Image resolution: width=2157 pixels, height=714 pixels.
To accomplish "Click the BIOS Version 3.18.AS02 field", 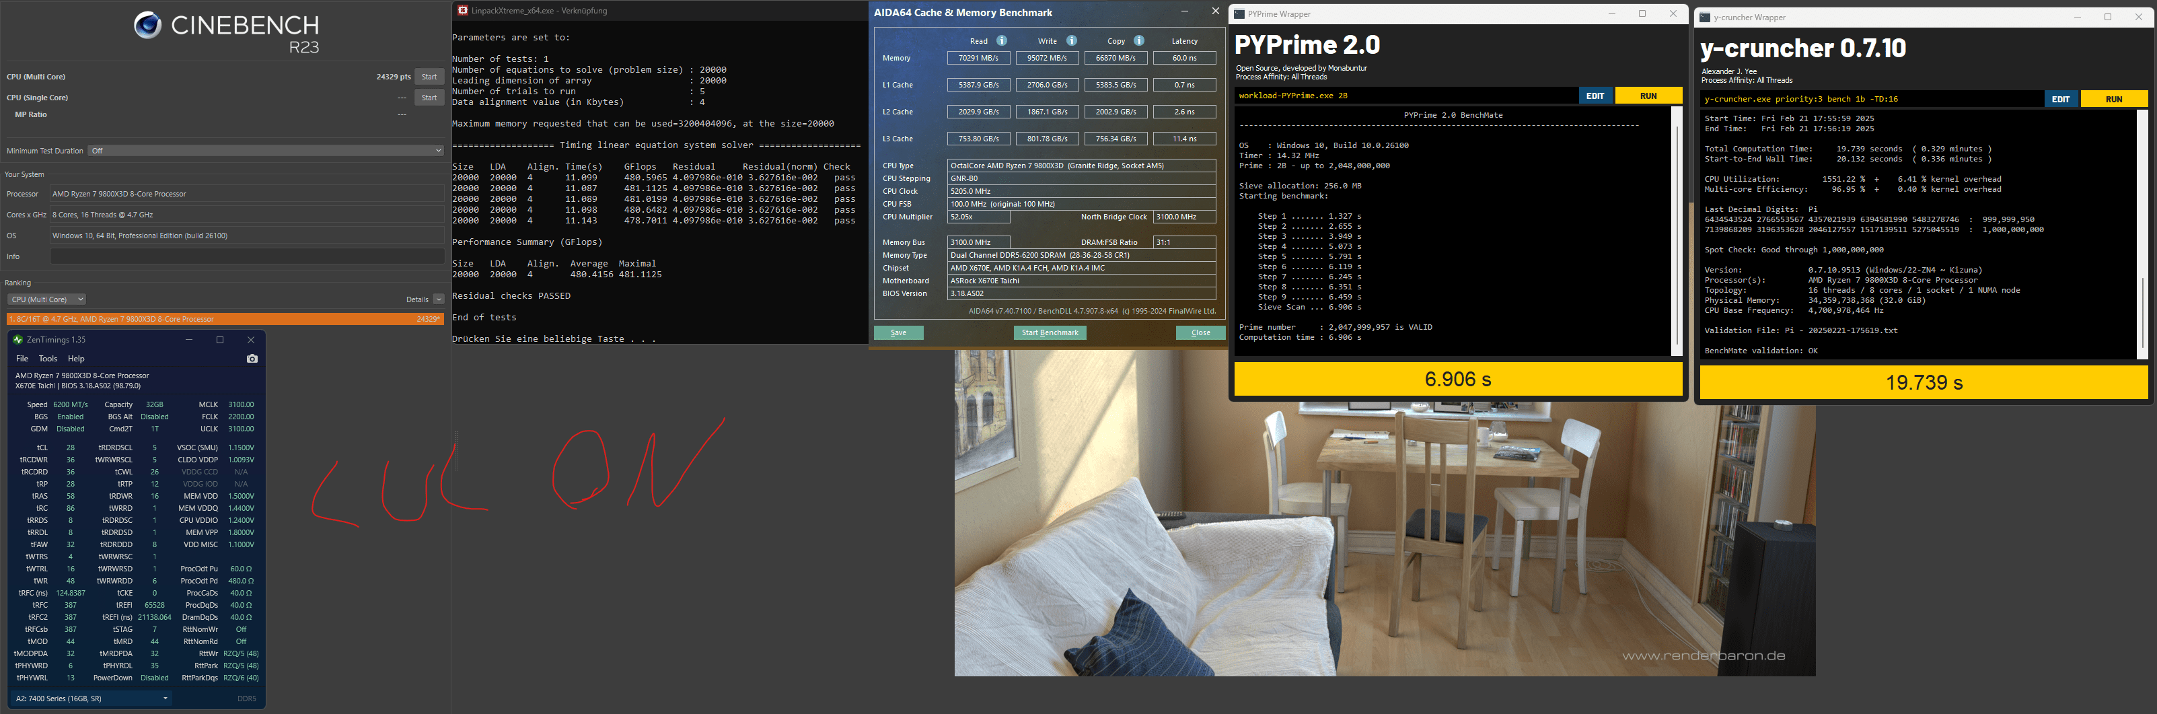I will (x=1081, y=294).
